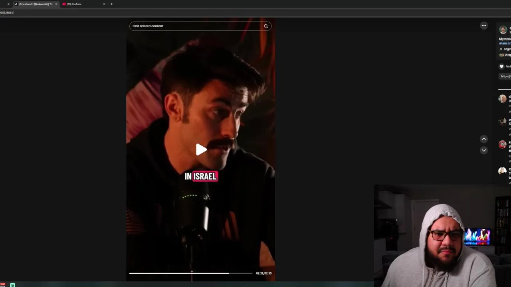Click the video progress bar

191,273
